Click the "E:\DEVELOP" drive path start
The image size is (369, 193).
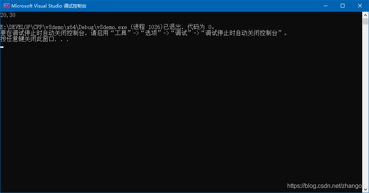(x=15, y=27)
